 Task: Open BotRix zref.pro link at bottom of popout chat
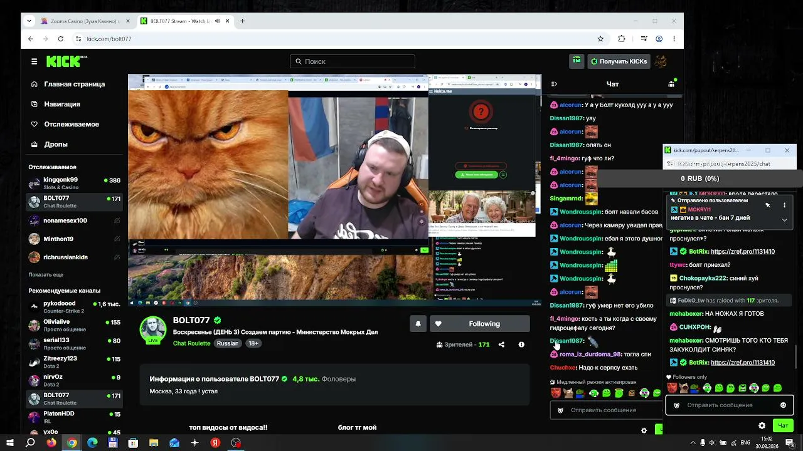pos(743,363)
